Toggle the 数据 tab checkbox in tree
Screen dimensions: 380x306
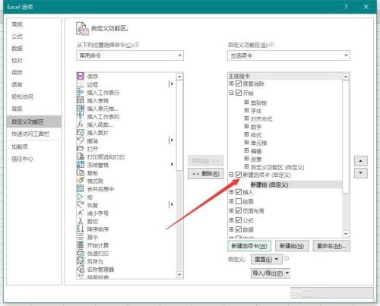(239, 229)
